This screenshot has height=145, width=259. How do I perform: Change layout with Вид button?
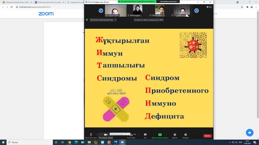[209, 7]
